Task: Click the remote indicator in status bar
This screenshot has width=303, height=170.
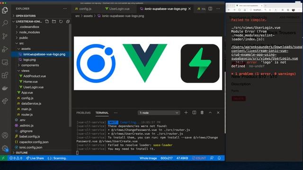Action: tap(3, 158)
